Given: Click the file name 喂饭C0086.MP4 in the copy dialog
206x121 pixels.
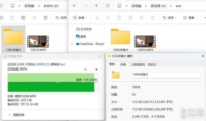Looking at the screenshot, I should click(25, 96).
